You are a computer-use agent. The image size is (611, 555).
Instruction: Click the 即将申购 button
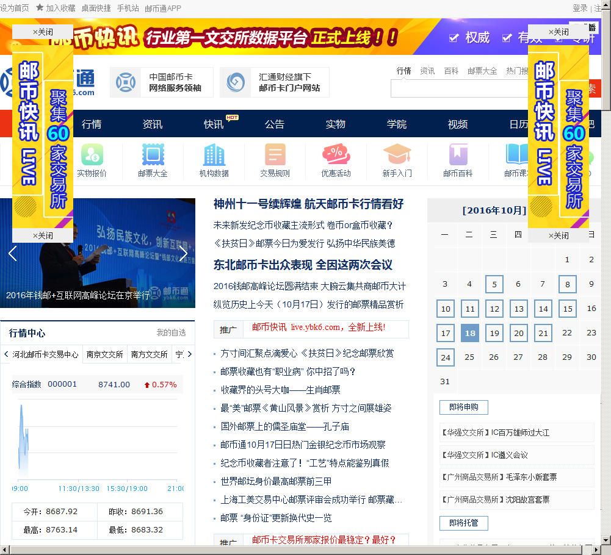click(x=464, y=407)
